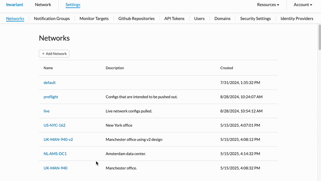Screen dimensions: 321x181
Task: Open the Domains tab
Action: coord(222,19)
